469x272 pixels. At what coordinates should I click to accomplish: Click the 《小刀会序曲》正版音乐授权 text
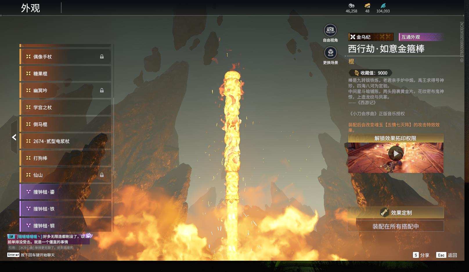(376, 114)
